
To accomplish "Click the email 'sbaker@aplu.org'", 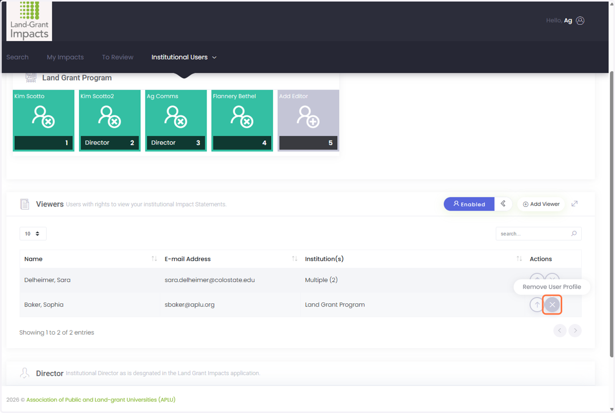I will 189,305.
